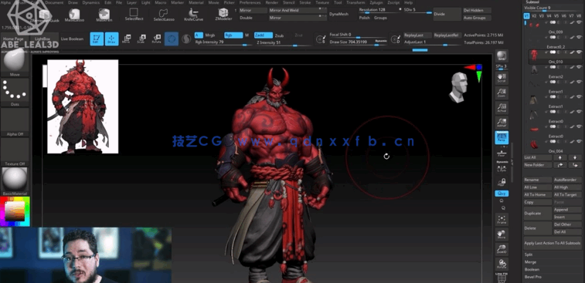Open the Preferences menu

point(250,2)
